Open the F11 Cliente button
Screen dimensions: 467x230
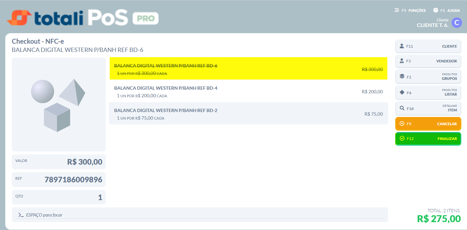[x=428, y=46]
